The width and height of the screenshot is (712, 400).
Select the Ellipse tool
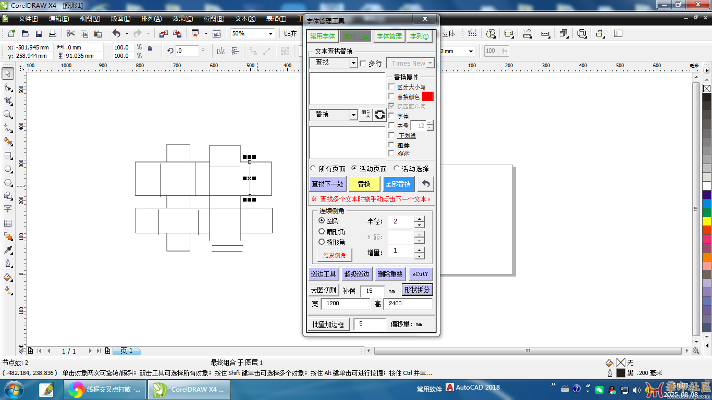click(8, 169)
